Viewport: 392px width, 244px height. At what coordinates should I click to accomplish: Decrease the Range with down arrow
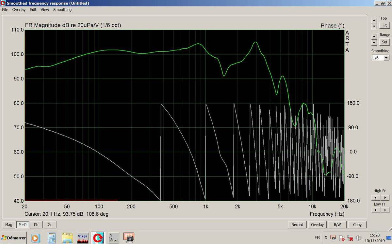[374, 43]
